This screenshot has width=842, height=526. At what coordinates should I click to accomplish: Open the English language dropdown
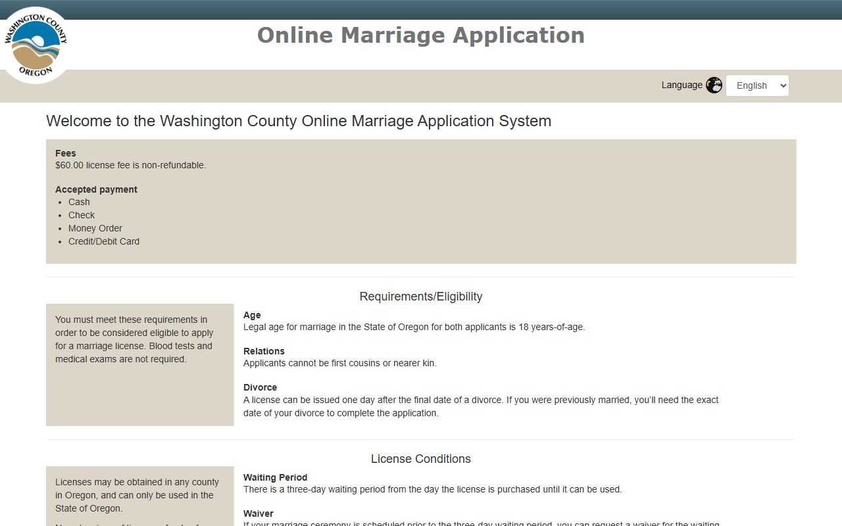[x=757, y=85]
